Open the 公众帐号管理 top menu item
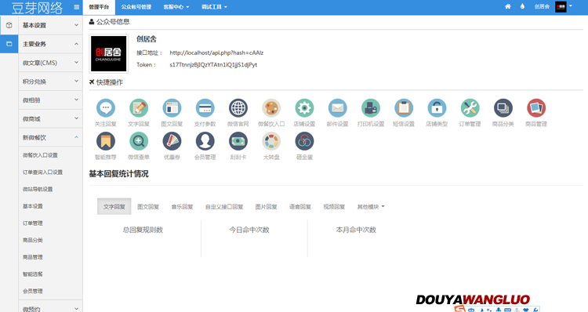The image size is (588, 312). click(x=136, y=7)
